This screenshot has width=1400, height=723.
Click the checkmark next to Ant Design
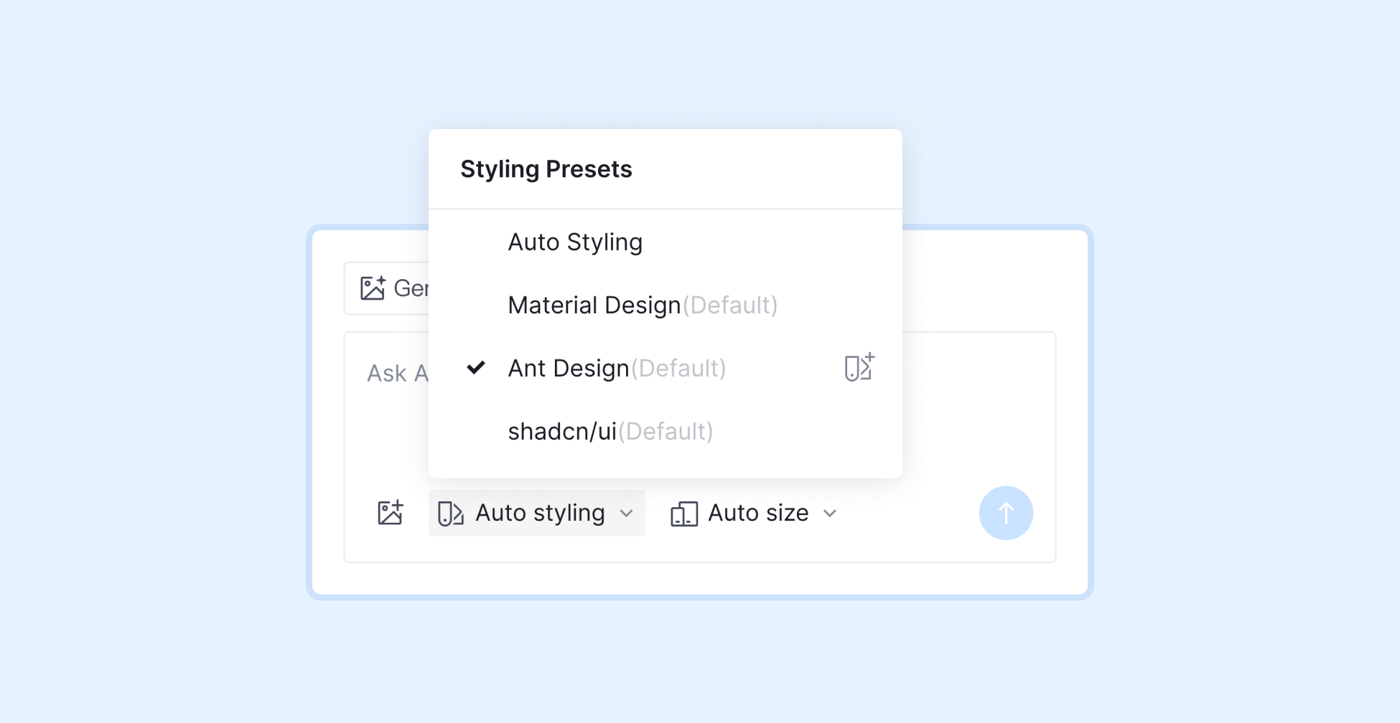(476, 367)
